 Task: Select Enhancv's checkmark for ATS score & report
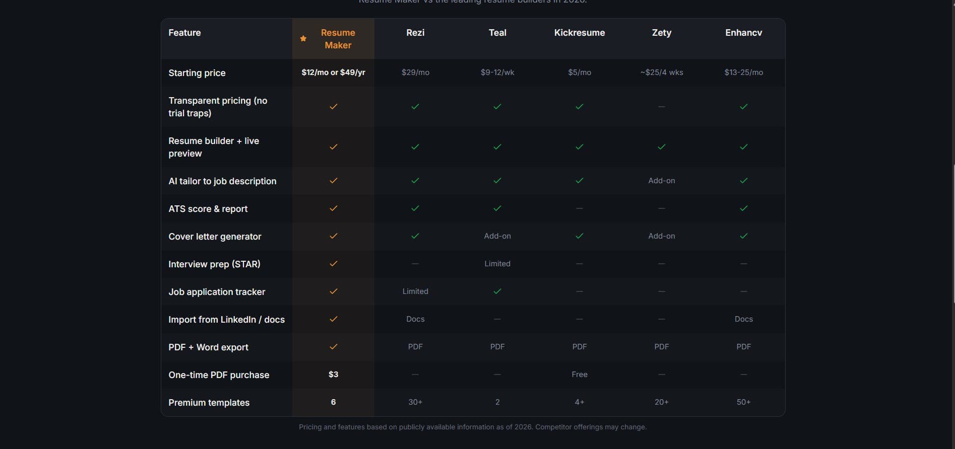[744, 208]
